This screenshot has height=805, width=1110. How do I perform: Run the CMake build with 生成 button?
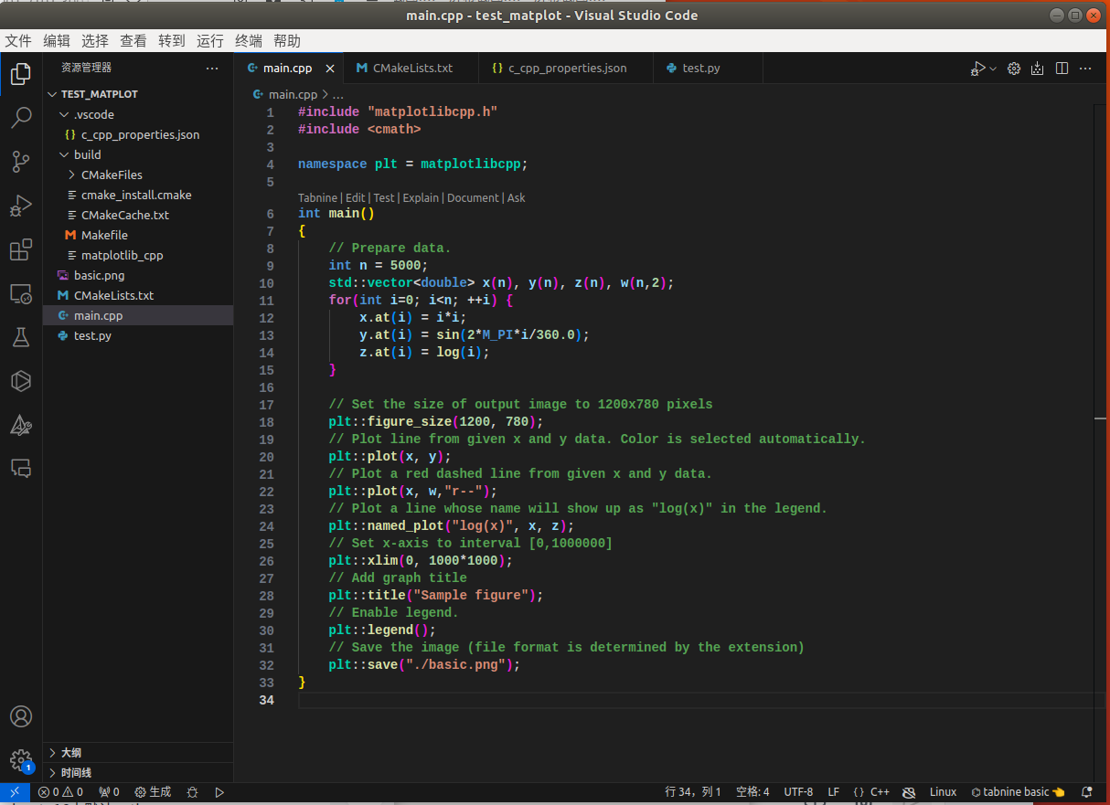152,791
